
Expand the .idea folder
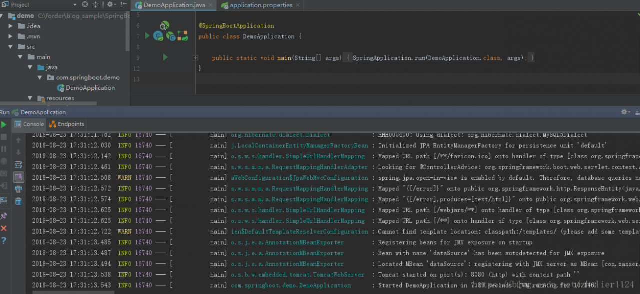tap(10, 26)
